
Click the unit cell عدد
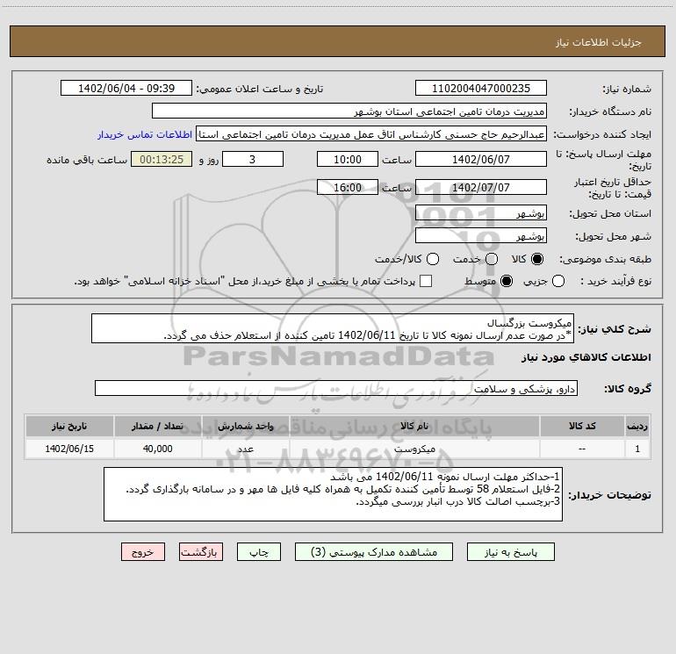coord(245,449)
